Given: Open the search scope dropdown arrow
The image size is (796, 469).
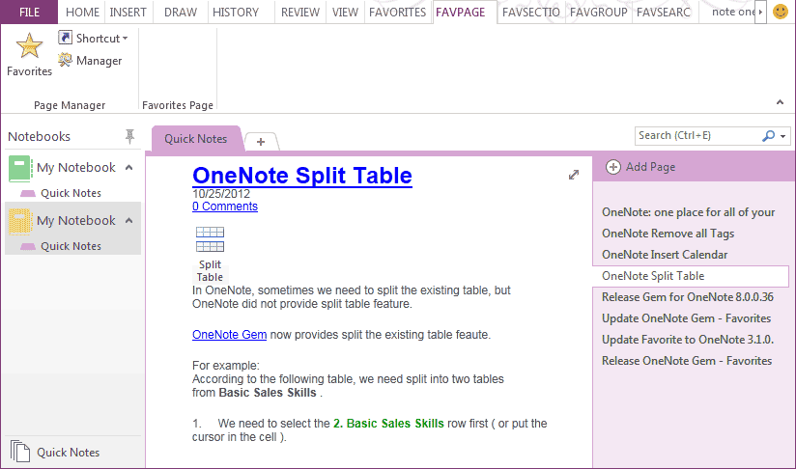Looking at the screenshot, I should click(x=782, y=136).
